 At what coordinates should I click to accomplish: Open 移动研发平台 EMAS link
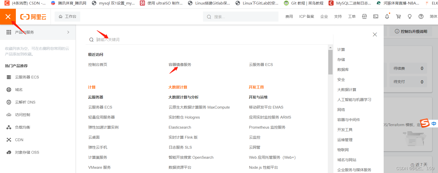pyautogui.click(x=266, y=107)
